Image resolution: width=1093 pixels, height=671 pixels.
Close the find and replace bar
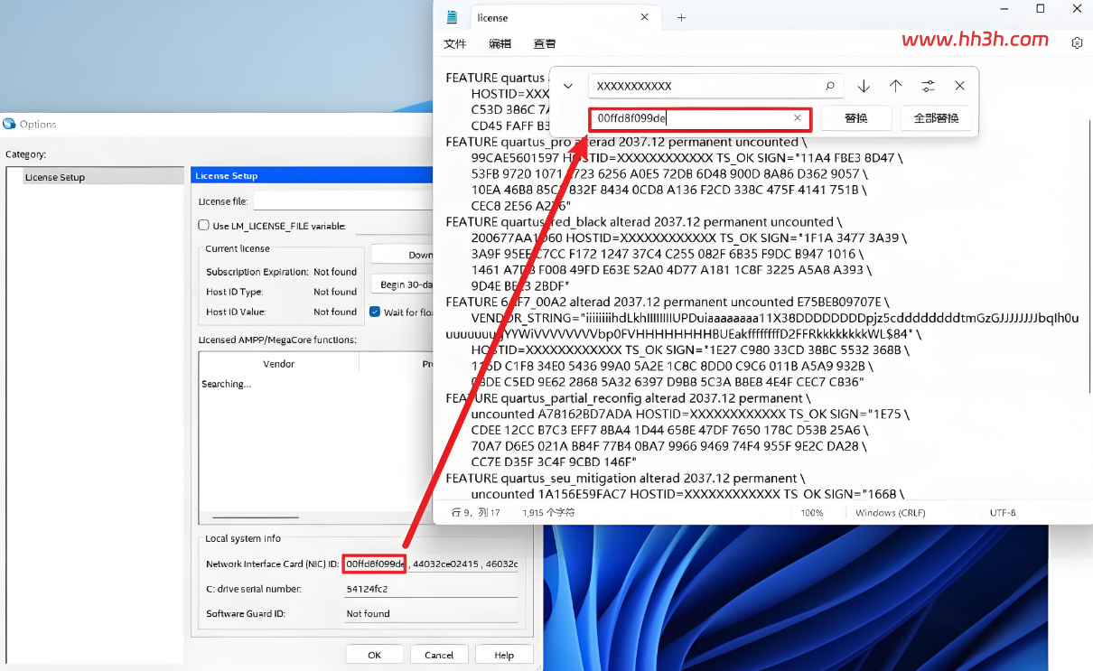coord(959,86)
